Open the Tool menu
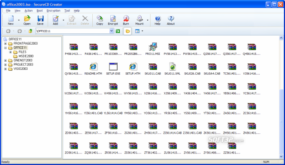Screen dimensions: 285x165 tap(67, 11)
